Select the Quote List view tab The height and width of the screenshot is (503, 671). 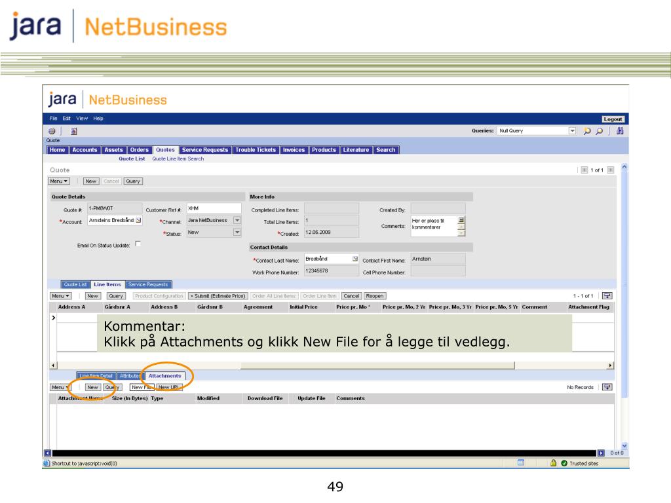pyautogui.click(x=75, y=284)
